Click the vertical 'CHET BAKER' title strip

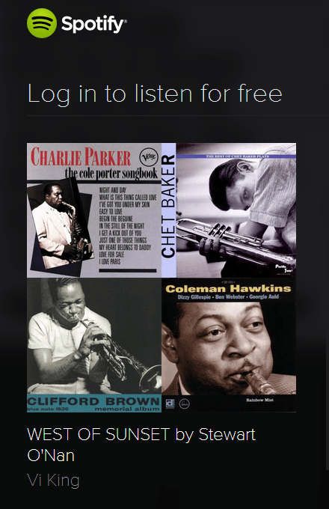(x=168, y=210)
